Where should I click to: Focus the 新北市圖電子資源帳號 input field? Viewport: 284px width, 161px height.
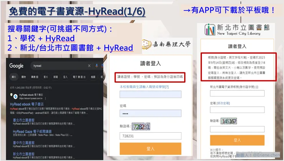(237, 93)
